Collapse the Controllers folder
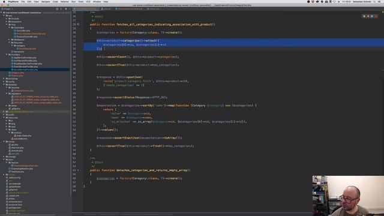The image size is (384, 216). (10, 28)
